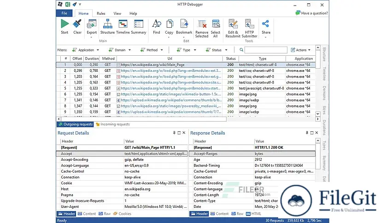Screen dimensions: 385x223
Task: Click the quick-access clear brush icon
Action: (x=75, y=4)
